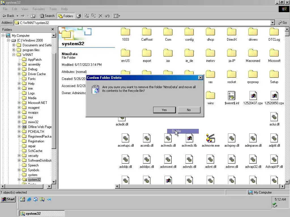Expand the Microsoft.NET folder node
Image resolution: width=290 pixels, height=217 pixels.
pyautogui.click(x=19, y=103)
